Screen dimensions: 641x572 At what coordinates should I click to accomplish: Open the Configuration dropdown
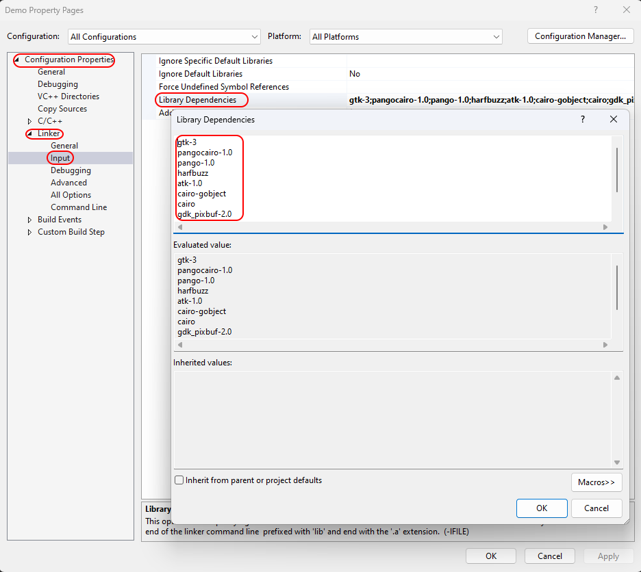(x=165, y=37)
